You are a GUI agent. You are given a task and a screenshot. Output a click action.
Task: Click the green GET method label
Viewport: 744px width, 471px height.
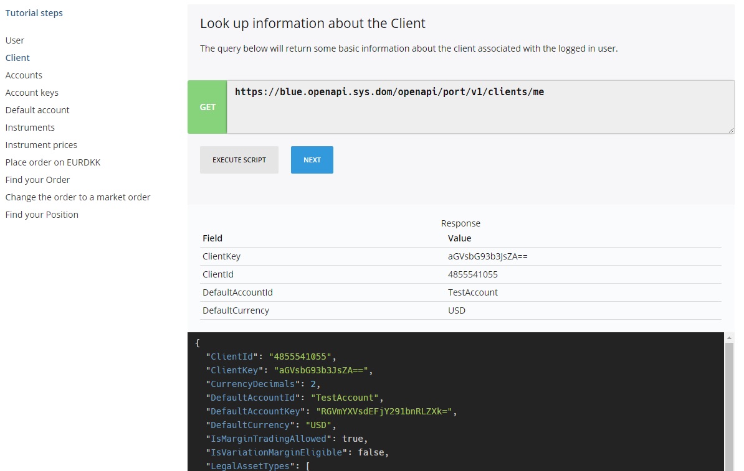click(x=207, y=107)
